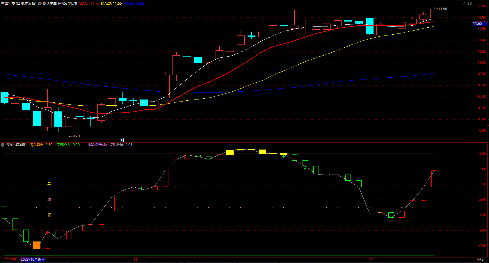The image size is (489, 263).
Task: Click the yellow 异 character in the sub-chart
Action: (x=49, y=184)
